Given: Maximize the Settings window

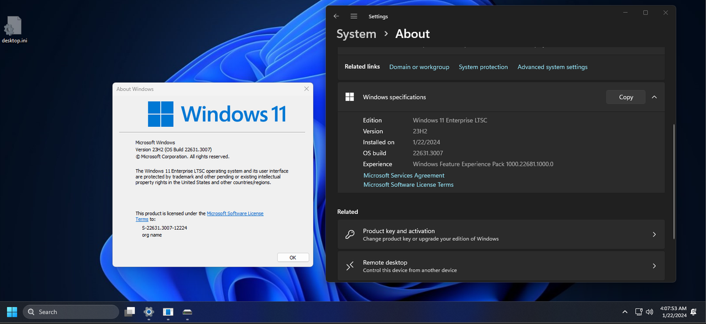Looking at the screenshot, I should point(645,13).
